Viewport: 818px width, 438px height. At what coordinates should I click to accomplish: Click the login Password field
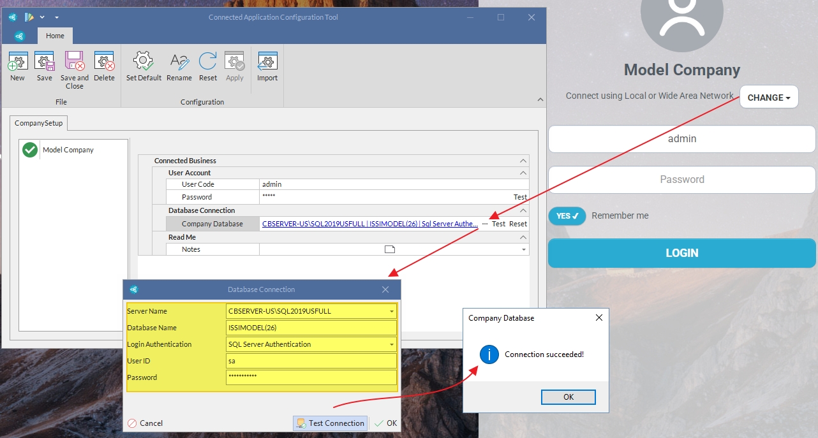pyautogui.click(x=681, y=180)
